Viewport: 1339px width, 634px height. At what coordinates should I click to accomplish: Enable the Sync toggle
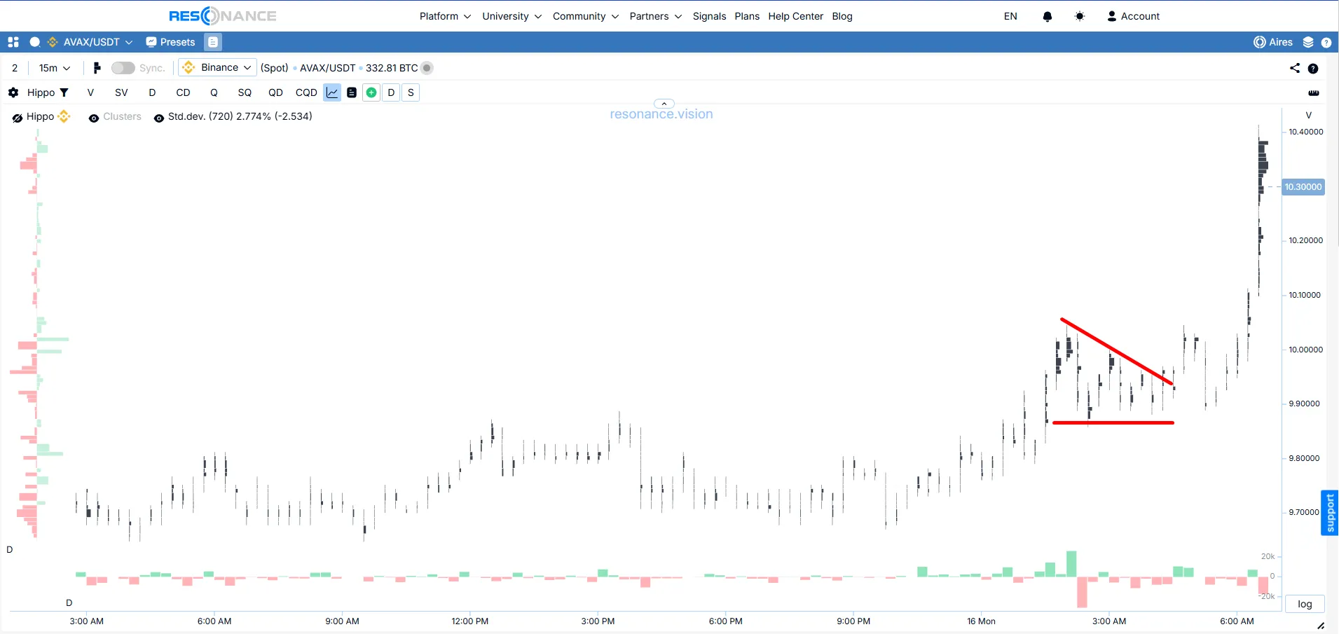[122, 67]
